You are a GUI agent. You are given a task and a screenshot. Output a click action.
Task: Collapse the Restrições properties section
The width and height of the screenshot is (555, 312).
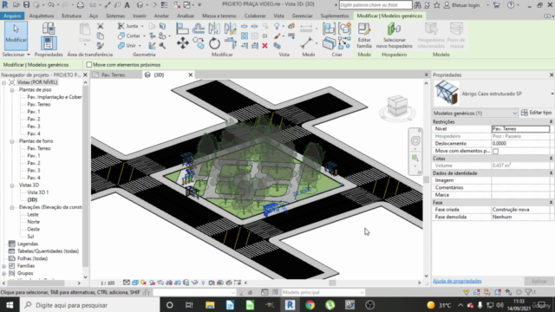point(551,121)
